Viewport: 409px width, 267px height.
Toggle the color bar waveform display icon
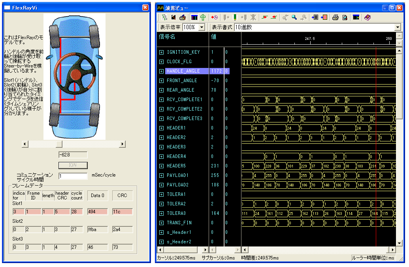click(194, 17)
